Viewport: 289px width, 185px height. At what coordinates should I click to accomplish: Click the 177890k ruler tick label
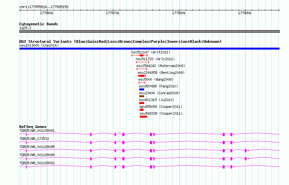coord(245,13)
